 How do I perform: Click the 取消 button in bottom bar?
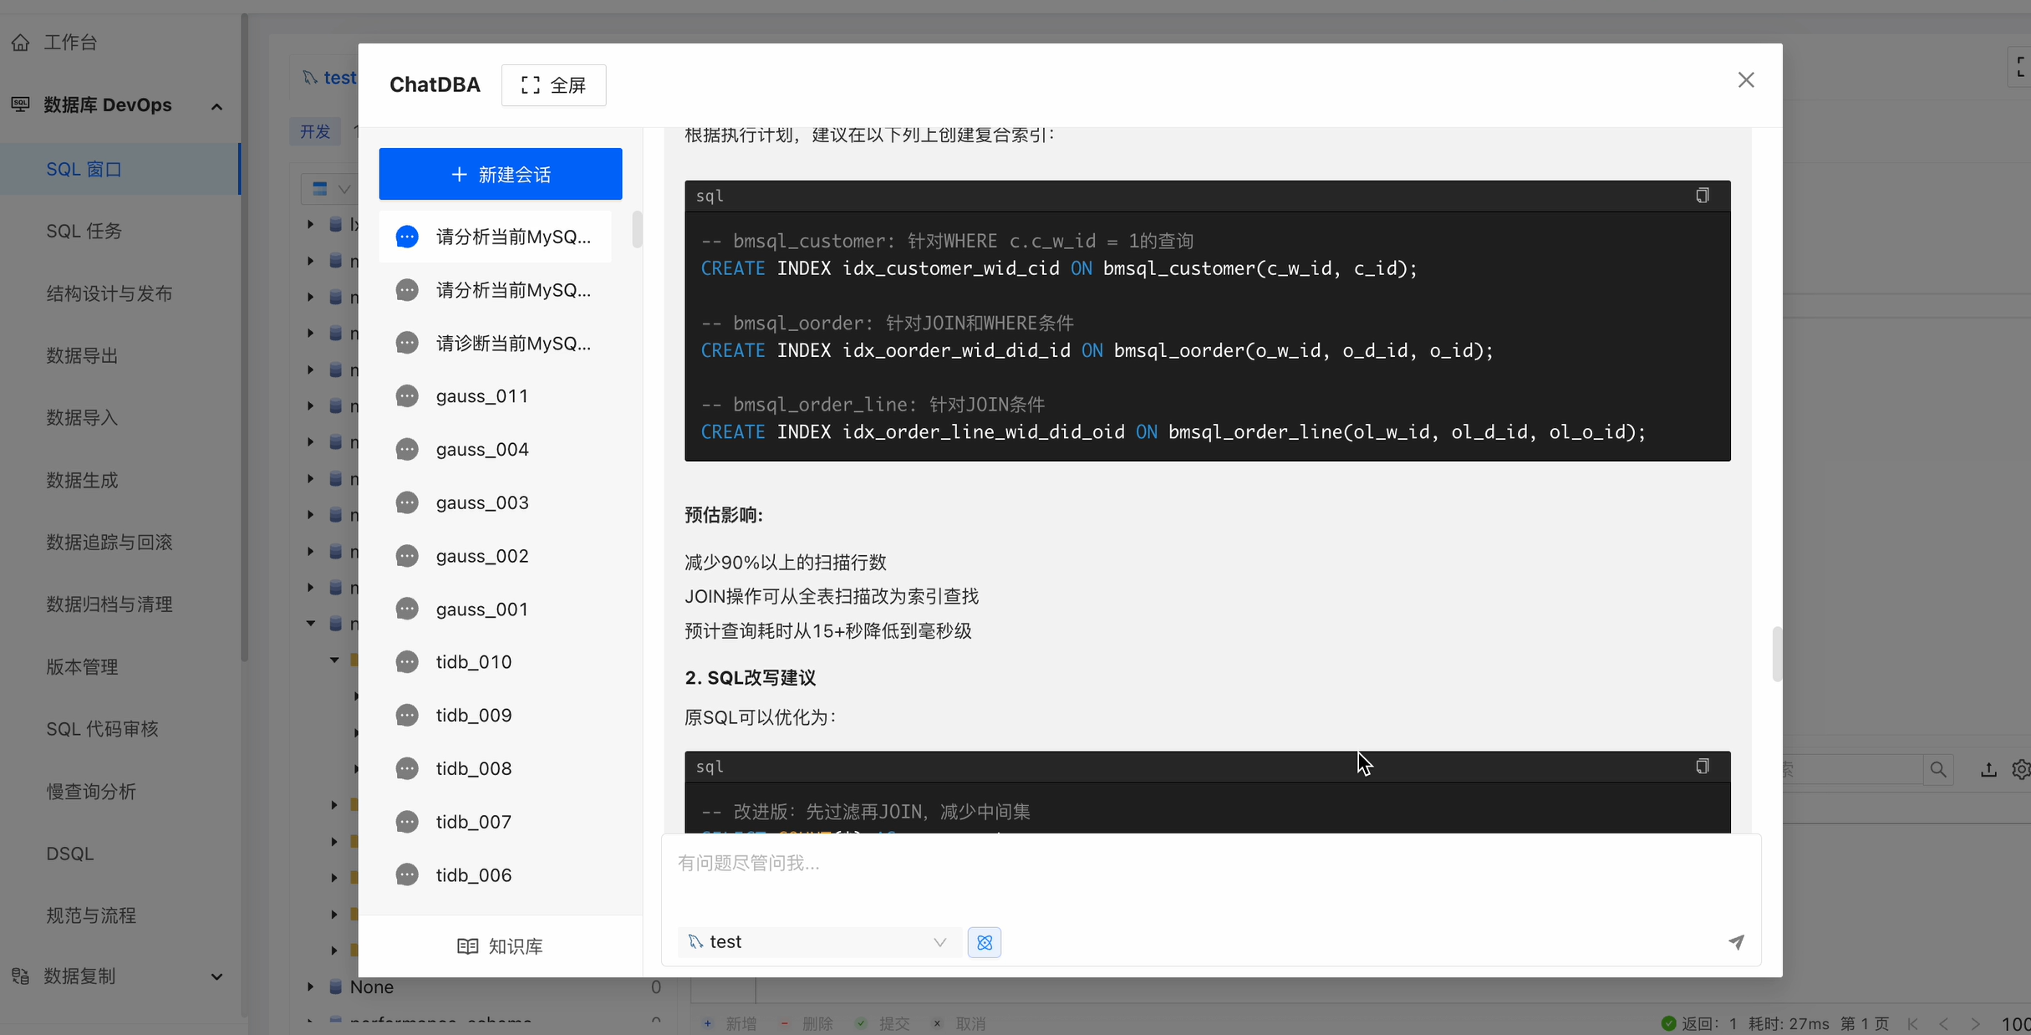pos(960,1024)
